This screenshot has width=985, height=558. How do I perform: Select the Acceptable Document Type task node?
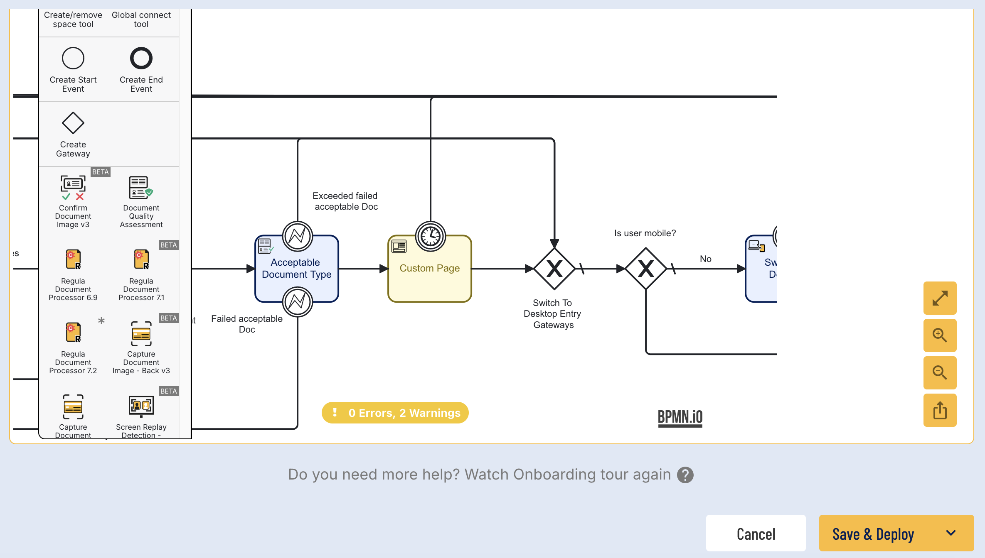click(x=297, y=269)
